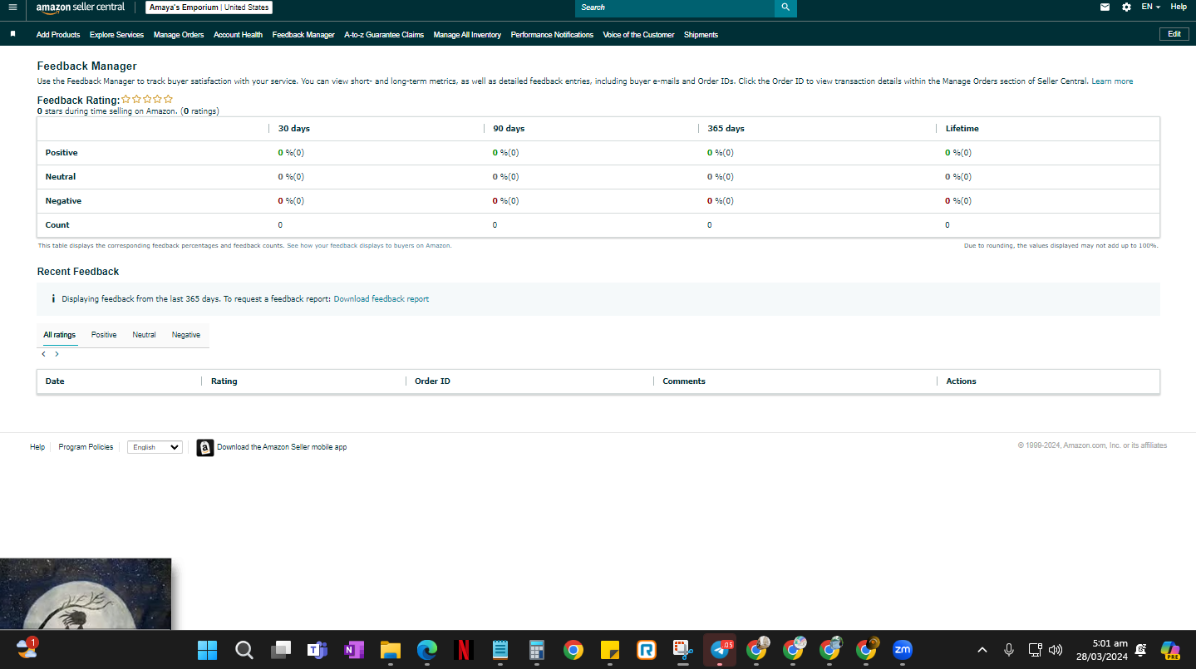This screenshot has width=1196, height=669.
Task: Open File Explorer from the taskbar
Action: pyautogui.click(x=391, y=650)
